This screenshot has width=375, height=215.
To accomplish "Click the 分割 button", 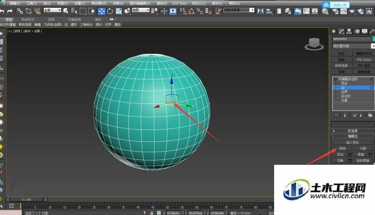I will pos(363,148).
